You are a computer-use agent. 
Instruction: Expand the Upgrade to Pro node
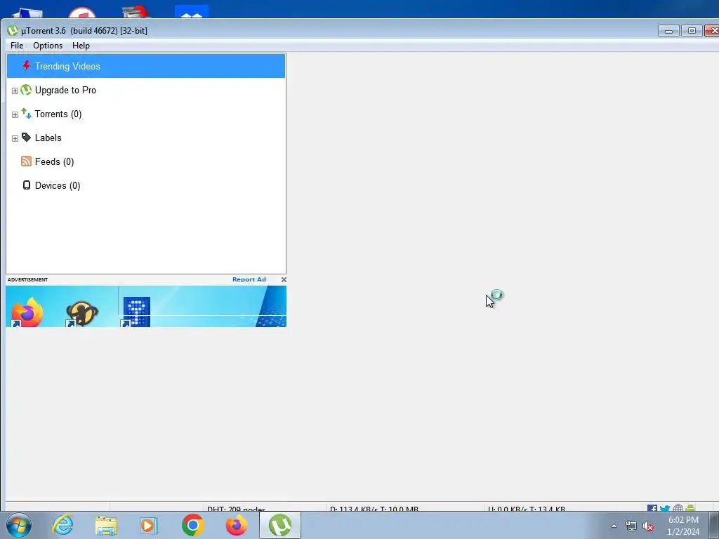tap(15, 91)
